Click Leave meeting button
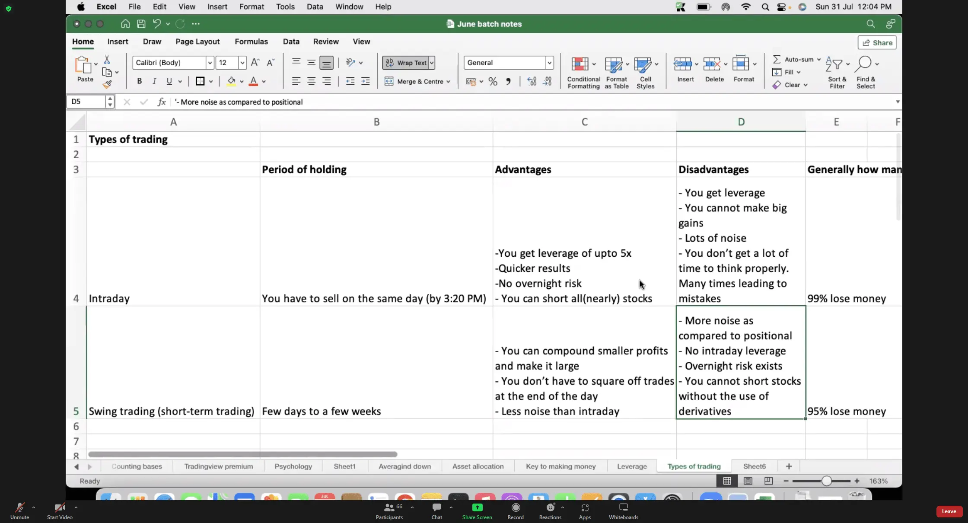 tap(949, 511)
